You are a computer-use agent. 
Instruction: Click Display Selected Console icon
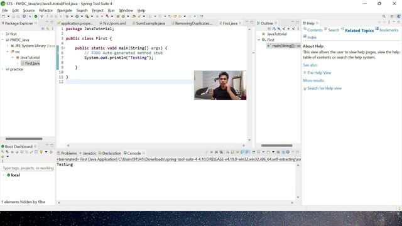click(x=258, y=152)
